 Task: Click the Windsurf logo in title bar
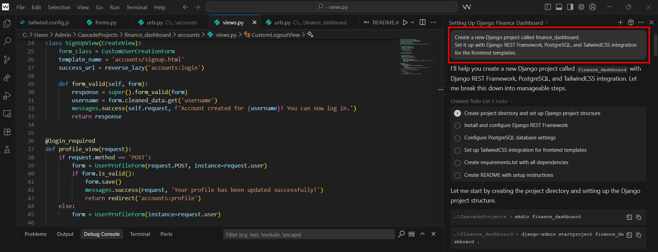[x=6, y=7]
